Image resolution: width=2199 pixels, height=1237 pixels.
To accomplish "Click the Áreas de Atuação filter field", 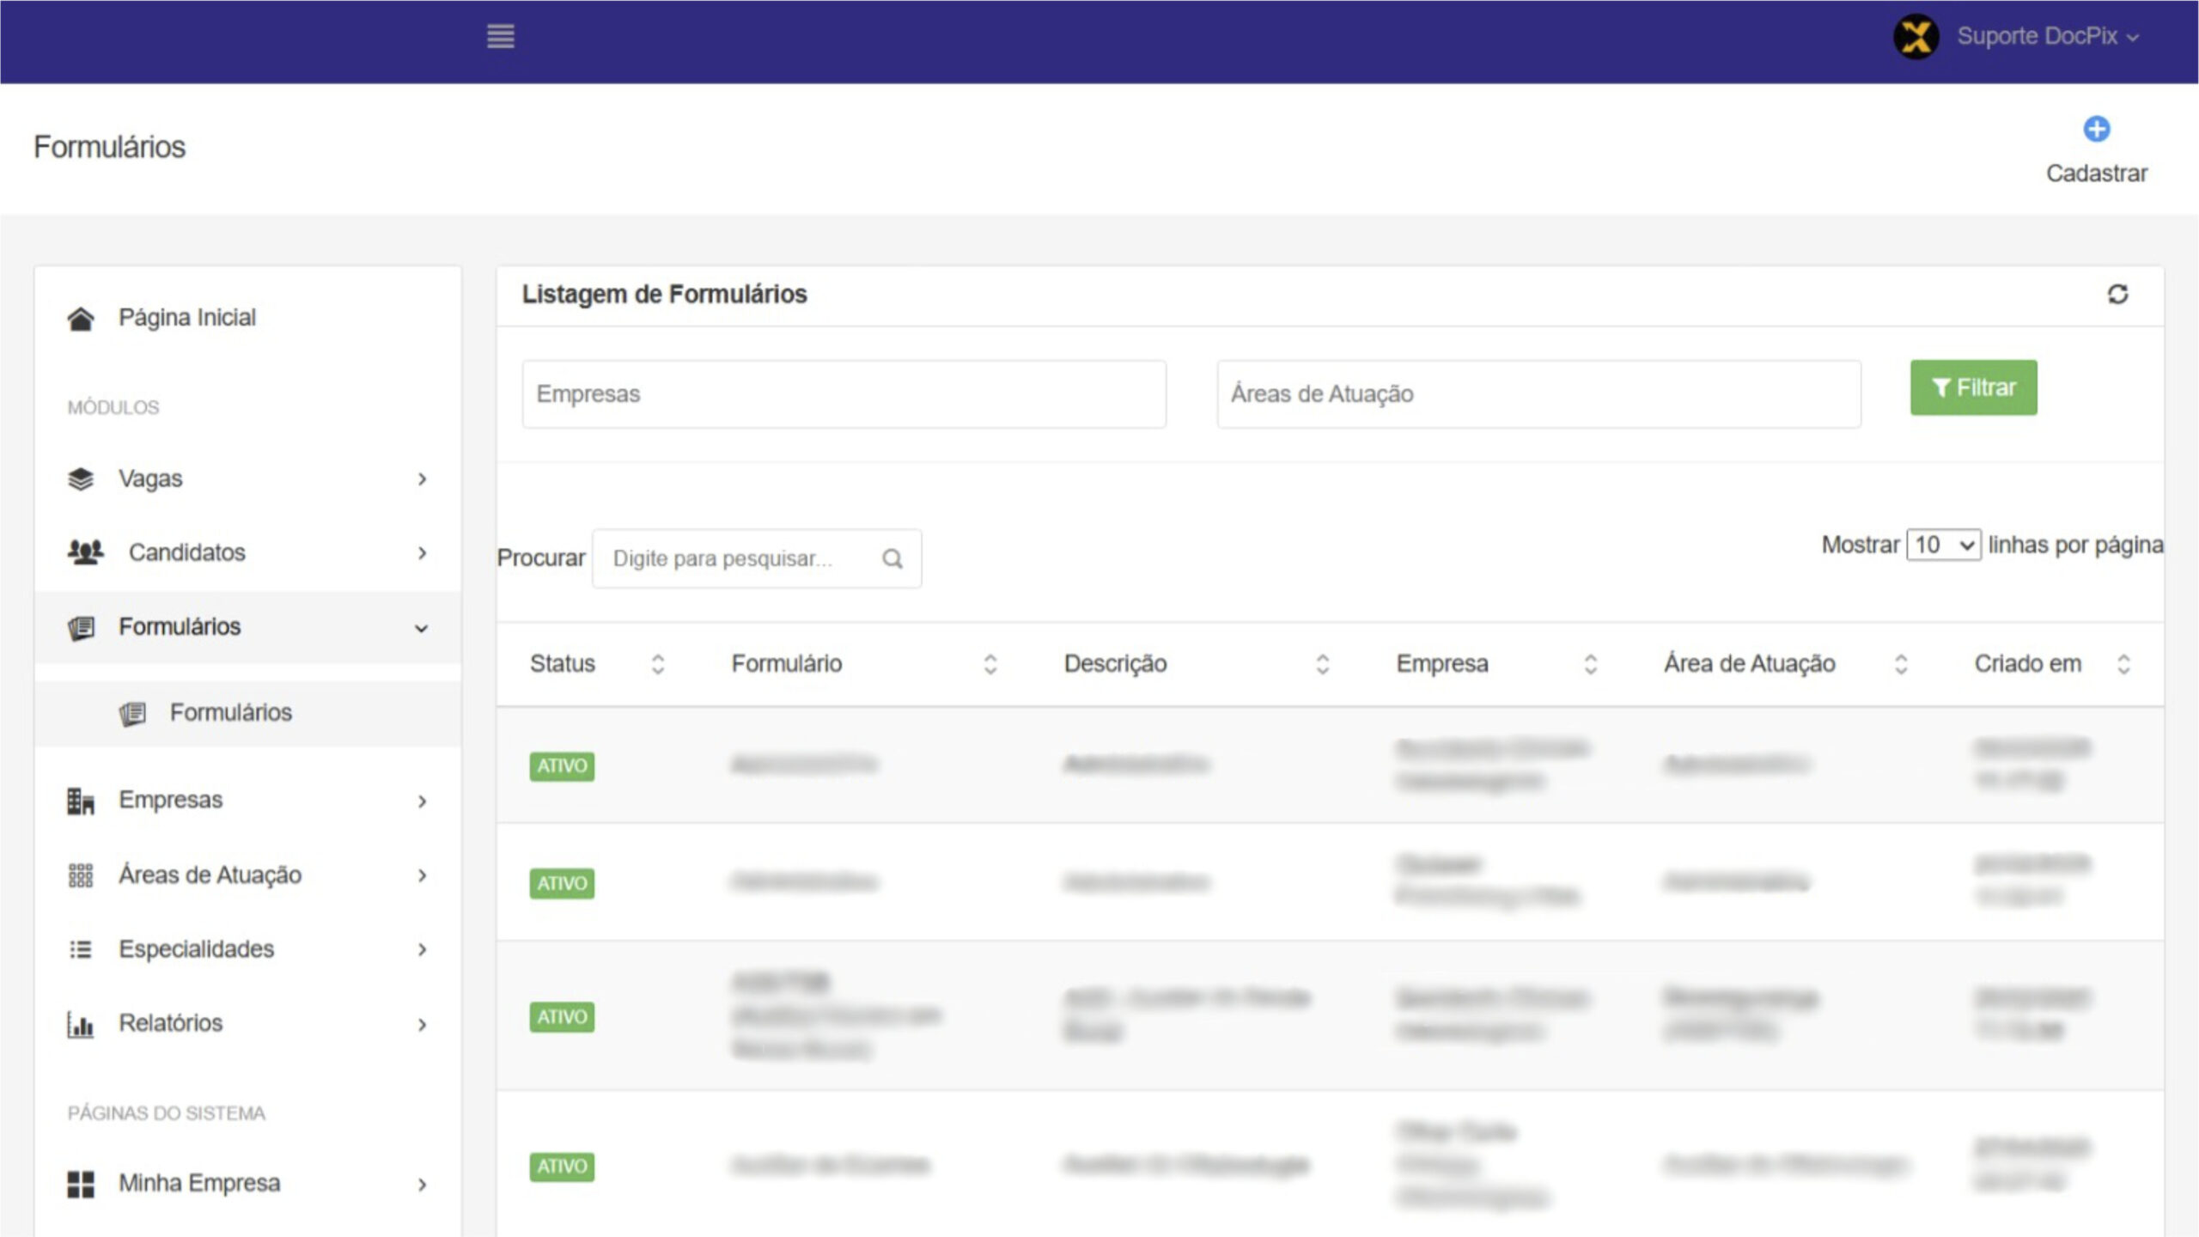I will pos(1538,394).
